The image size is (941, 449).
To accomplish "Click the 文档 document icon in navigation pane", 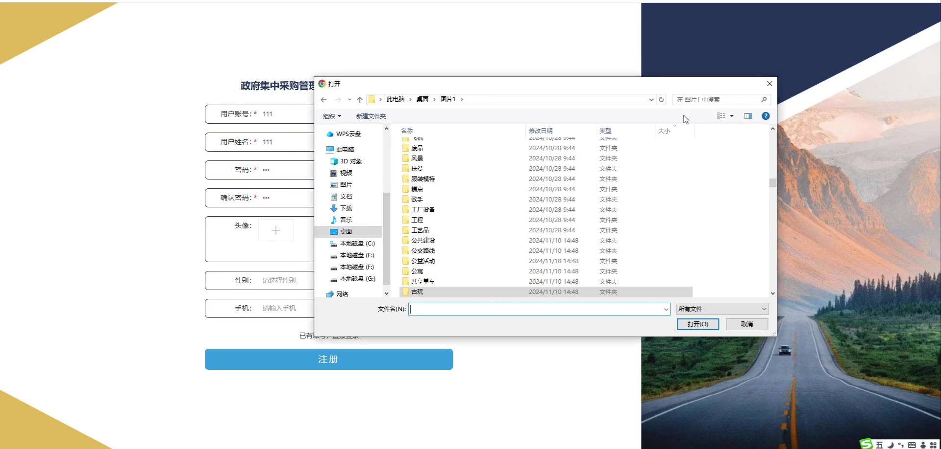I will coord(334,197).
